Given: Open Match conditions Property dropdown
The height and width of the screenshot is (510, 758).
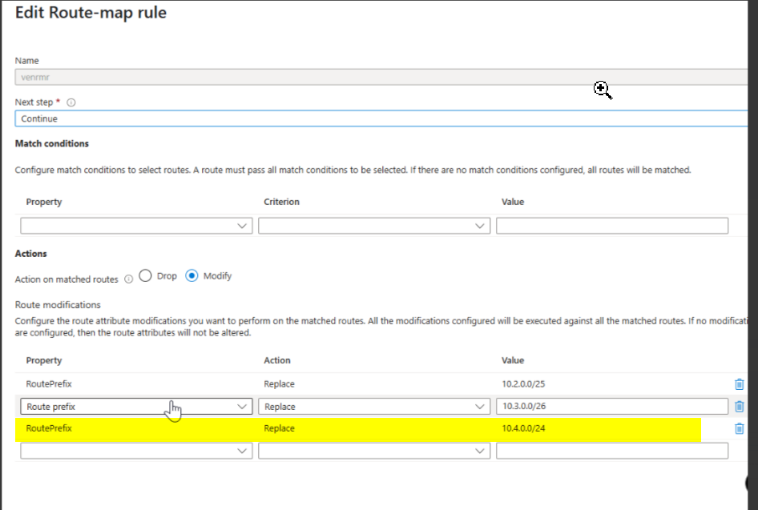Looking at the screenshot, I should [x=136, y=226].
